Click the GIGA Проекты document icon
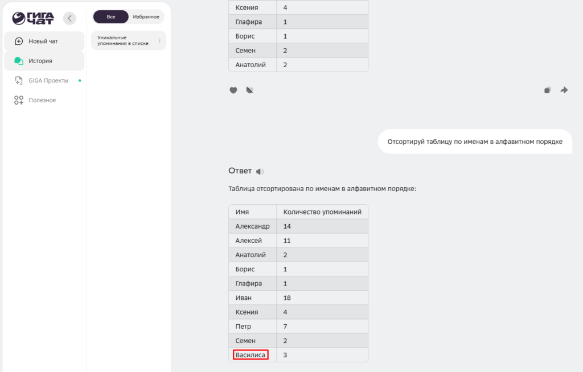The image size is (583, 372). pyautogui.click(x=19, y=81)
